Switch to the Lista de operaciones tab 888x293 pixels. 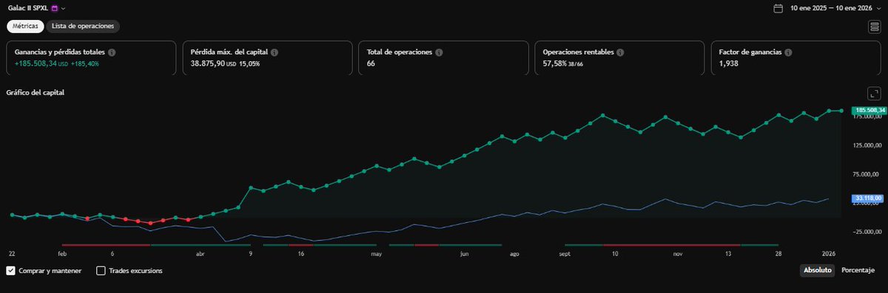pos(83,26)
